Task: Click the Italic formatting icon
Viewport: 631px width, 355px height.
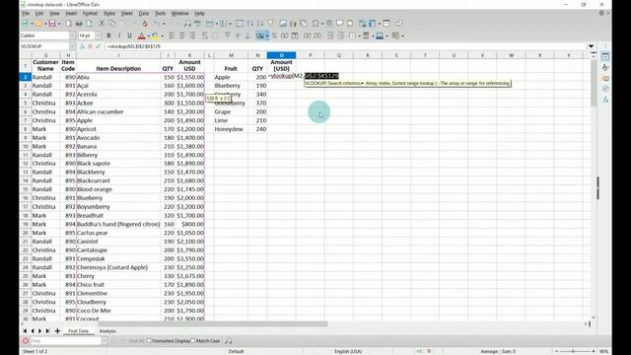Action: 119,35
